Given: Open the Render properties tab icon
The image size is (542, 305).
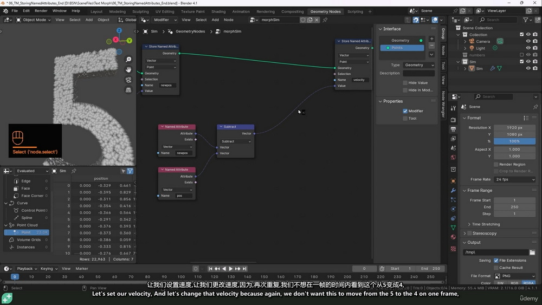Looking at the screenshot, I should pos(453,120).
